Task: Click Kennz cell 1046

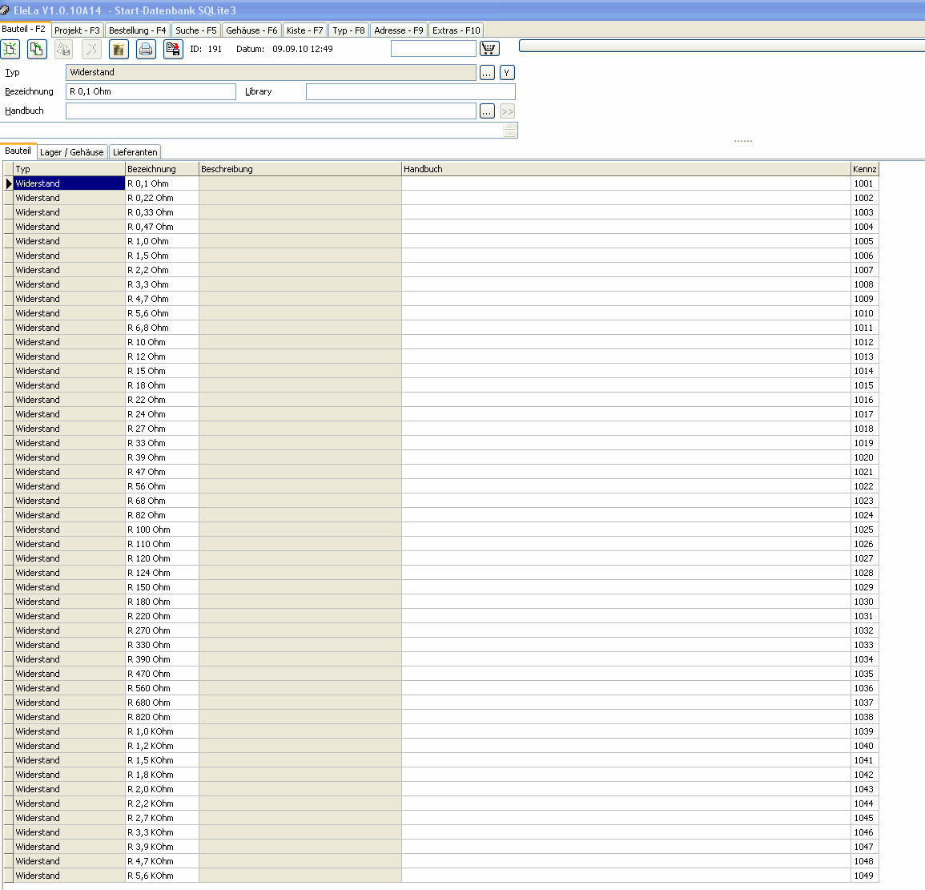Action: click(x=865, y=832)
